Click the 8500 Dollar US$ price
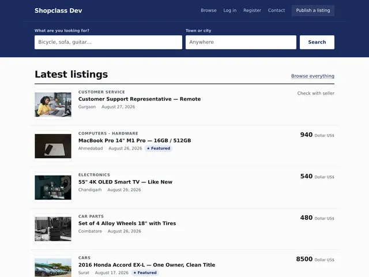 point(315,259)
